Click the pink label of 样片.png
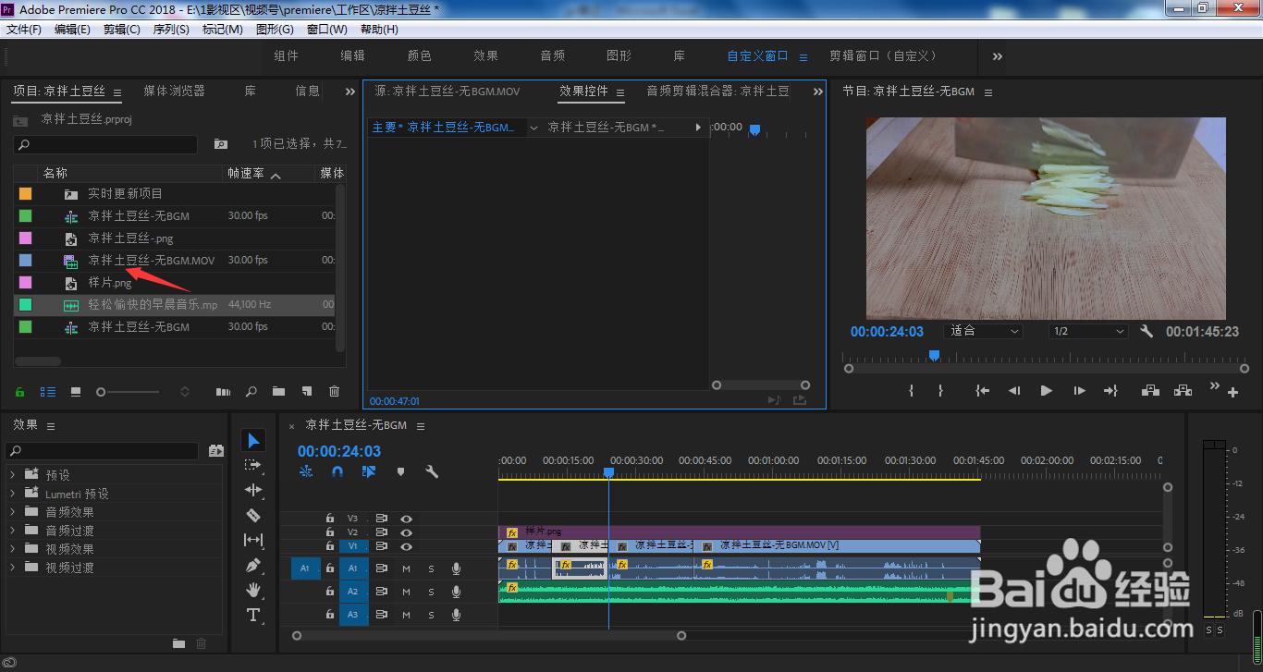Viewport: 1263px width, 672px height. click(x=25, y=282)
